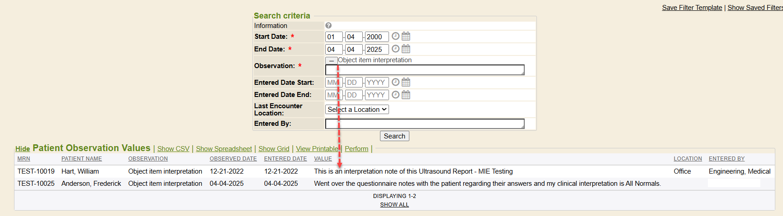Image resolution: width=783 pixels, height=216 pixels.
Task: Open the Show Saved Filters link
Action: (x=755, y=8)
